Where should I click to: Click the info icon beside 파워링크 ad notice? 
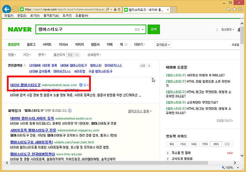click(x=70, y=111)
